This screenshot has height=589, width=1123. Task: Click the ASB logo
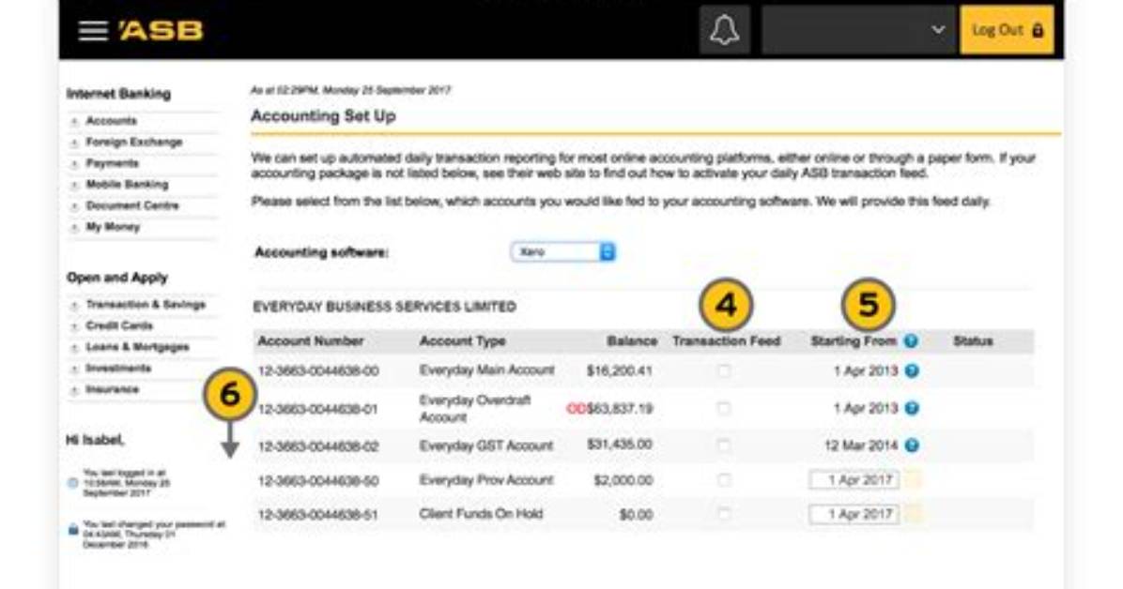click(x=162, y=31)
